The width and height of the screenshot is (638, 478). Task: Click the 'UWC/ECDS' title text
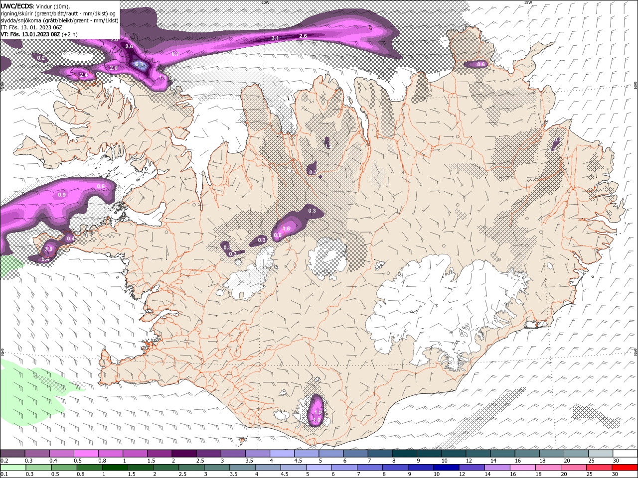[17, 5]
